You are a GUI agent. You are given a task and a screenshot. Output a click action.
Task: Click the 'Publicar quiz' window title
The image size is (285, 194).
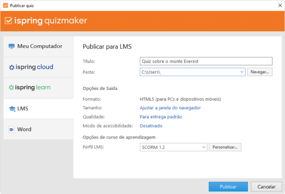coord(22,6)
